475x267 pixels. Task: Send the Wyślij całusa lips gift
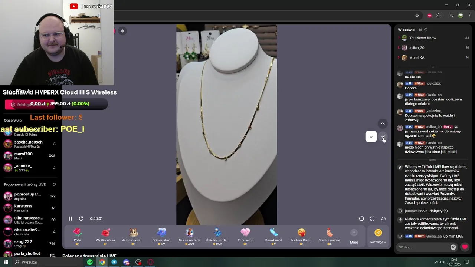coord(105,236)
